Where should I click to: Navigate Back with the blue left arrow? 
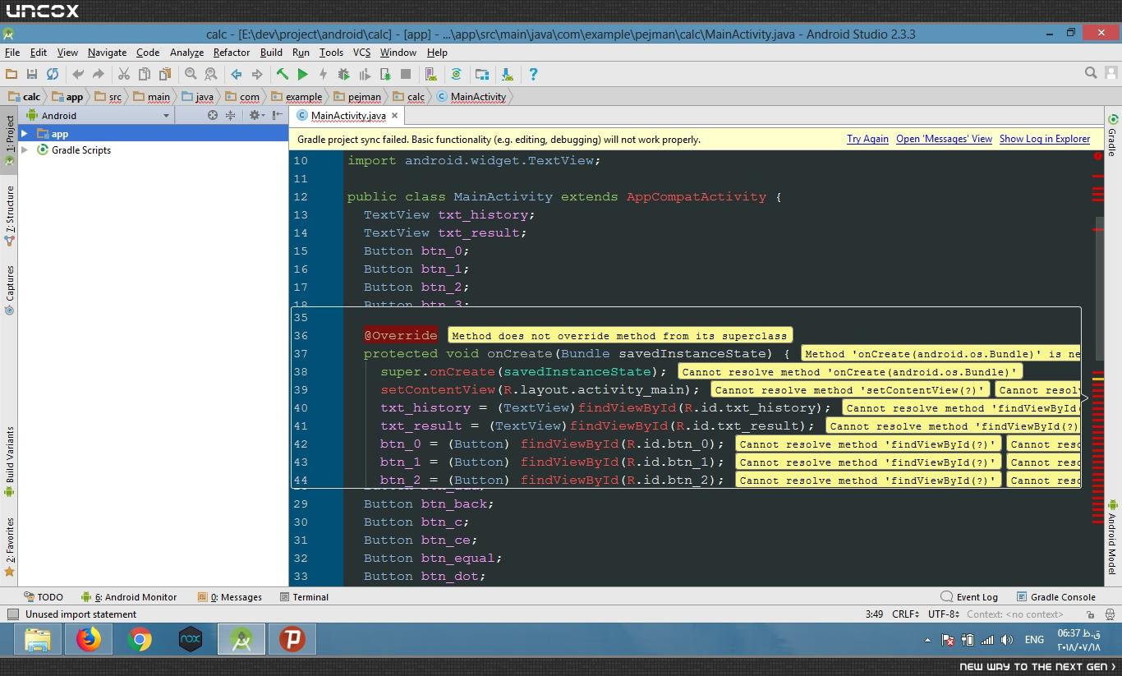(236, 74)
